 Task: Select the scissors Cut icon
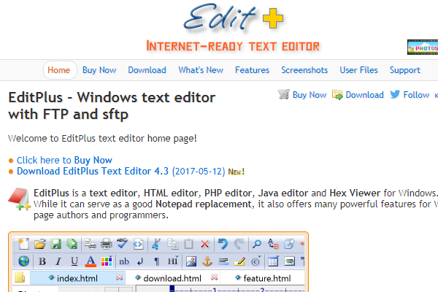156,244
